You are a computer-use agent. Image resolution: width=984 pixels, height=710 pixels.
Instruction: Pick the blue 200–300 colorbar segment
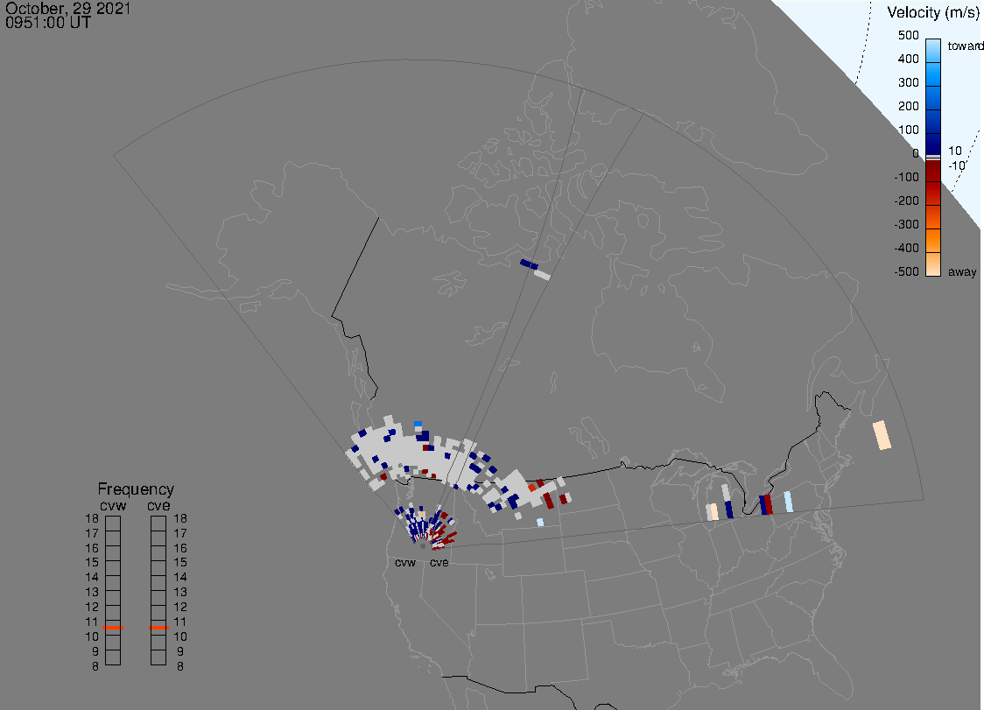pyautogui.click(x=933, y=98)
